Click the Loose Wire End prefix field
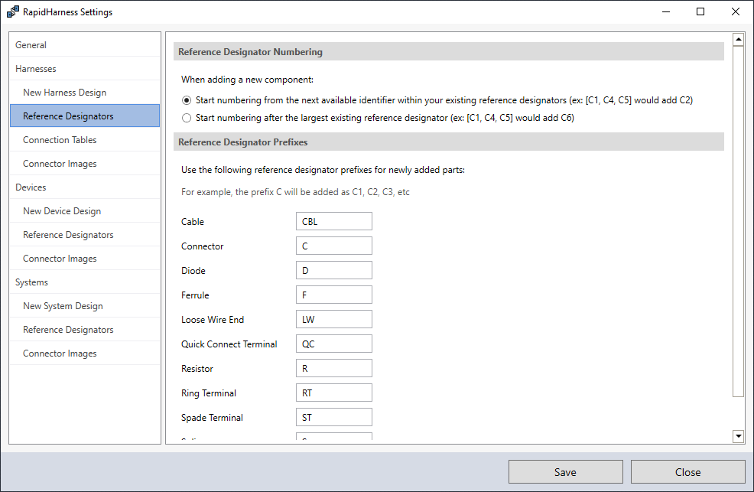 [x=333, y=319]
